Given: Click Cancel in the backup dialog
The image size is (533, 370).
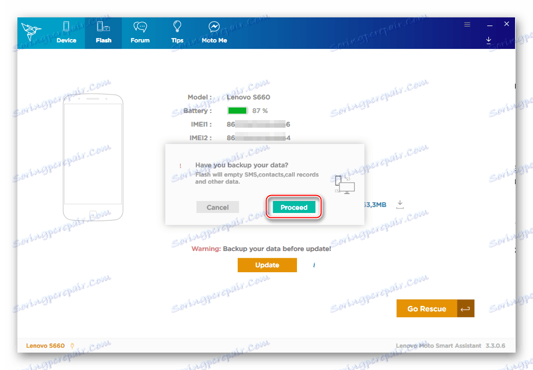Looking at the screenshot, I should (x=218, y=207).
